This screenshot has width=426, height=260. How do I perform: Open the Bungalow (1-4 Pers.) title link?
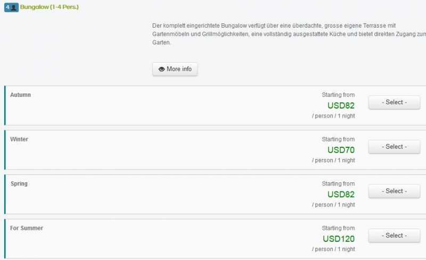50,7
